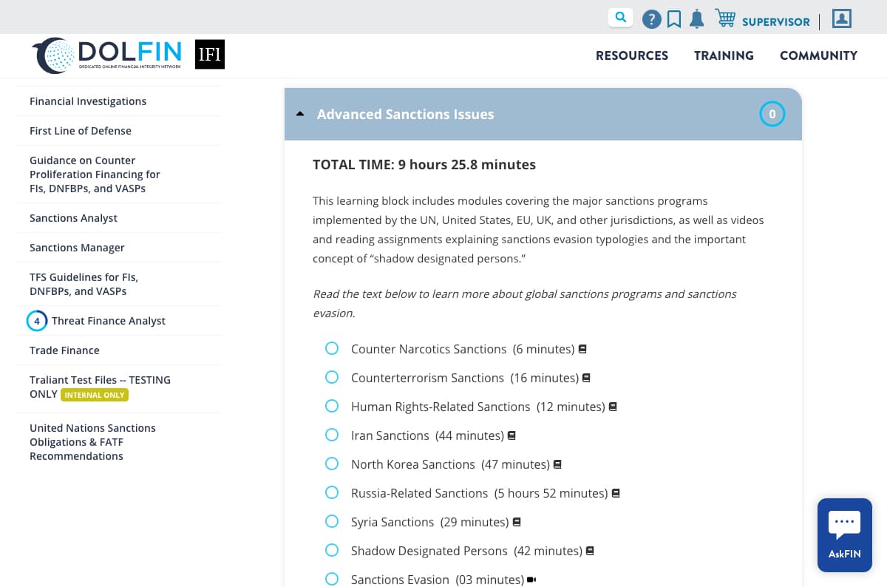Open the COMMUNITY menu item
887x587 pixels.
click(818, 55)
